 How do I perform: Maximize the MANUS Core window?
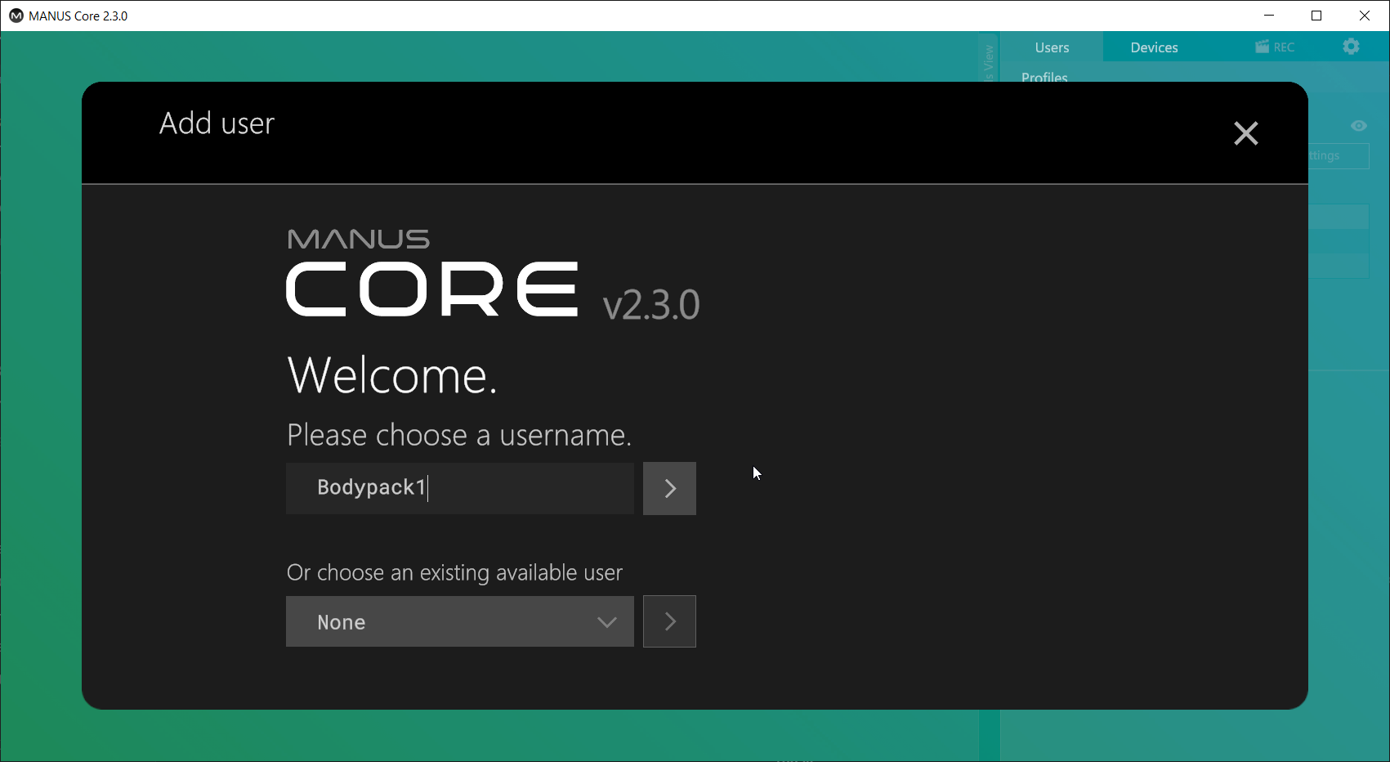pyautogui.click(x=1316, y=16)
